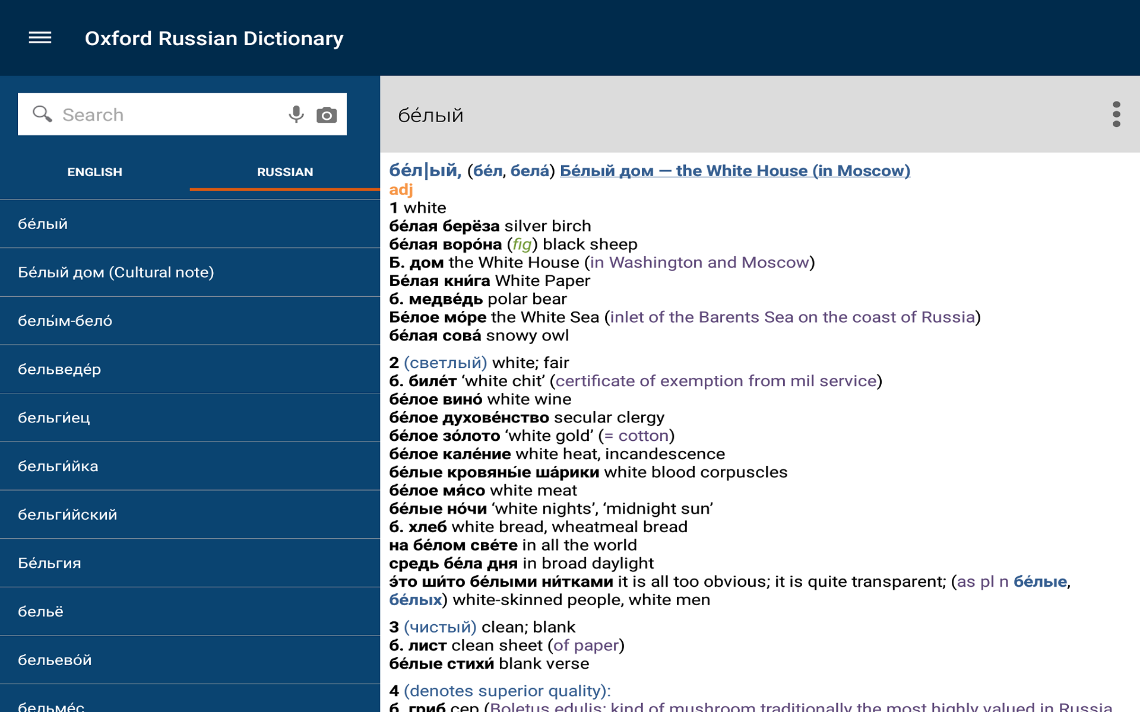This screenshot has width=1140, height=712.
Task: Click the бел form link in parentheses
Action: click(x=488, y=171)
